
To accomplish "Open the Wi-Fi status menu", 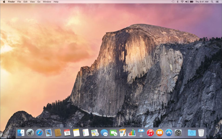I will (x=182, y=2).
